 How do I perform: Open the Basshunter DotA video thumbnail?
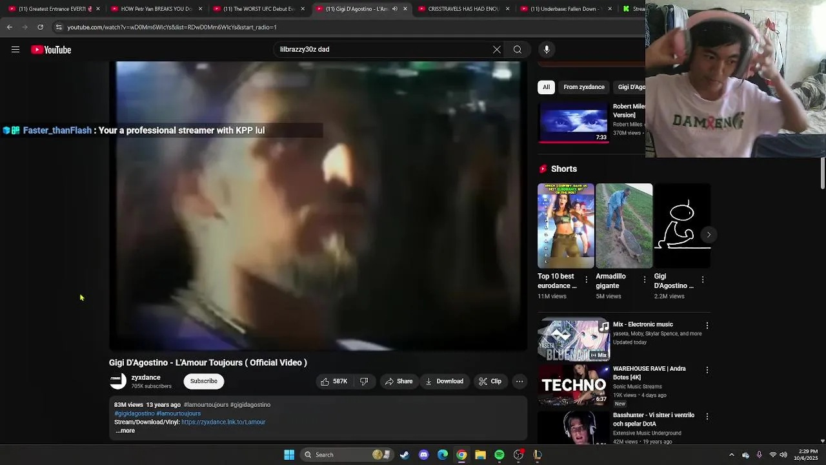tap(574, 428)
